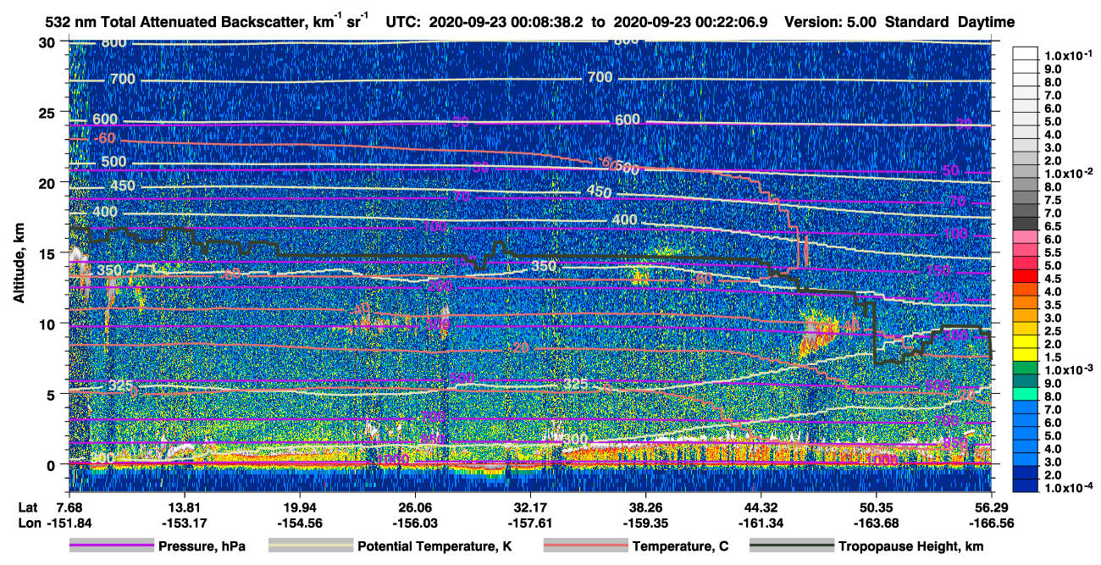Click the Temperature, C legend line swatch
1101x565 pixels.
[x=585, y=546]
